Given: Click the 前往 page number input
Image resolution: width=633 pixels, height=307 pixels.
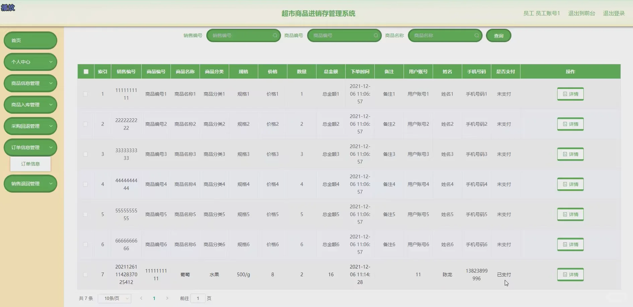Looking at the screenshot, I should click(198, 298).
